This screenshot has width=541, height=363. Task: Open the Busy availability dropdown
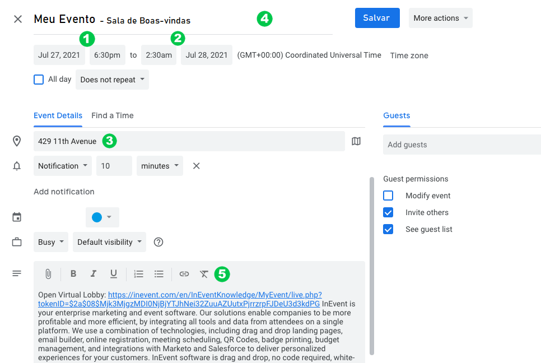pyautogui.click(x=51, y=242)
